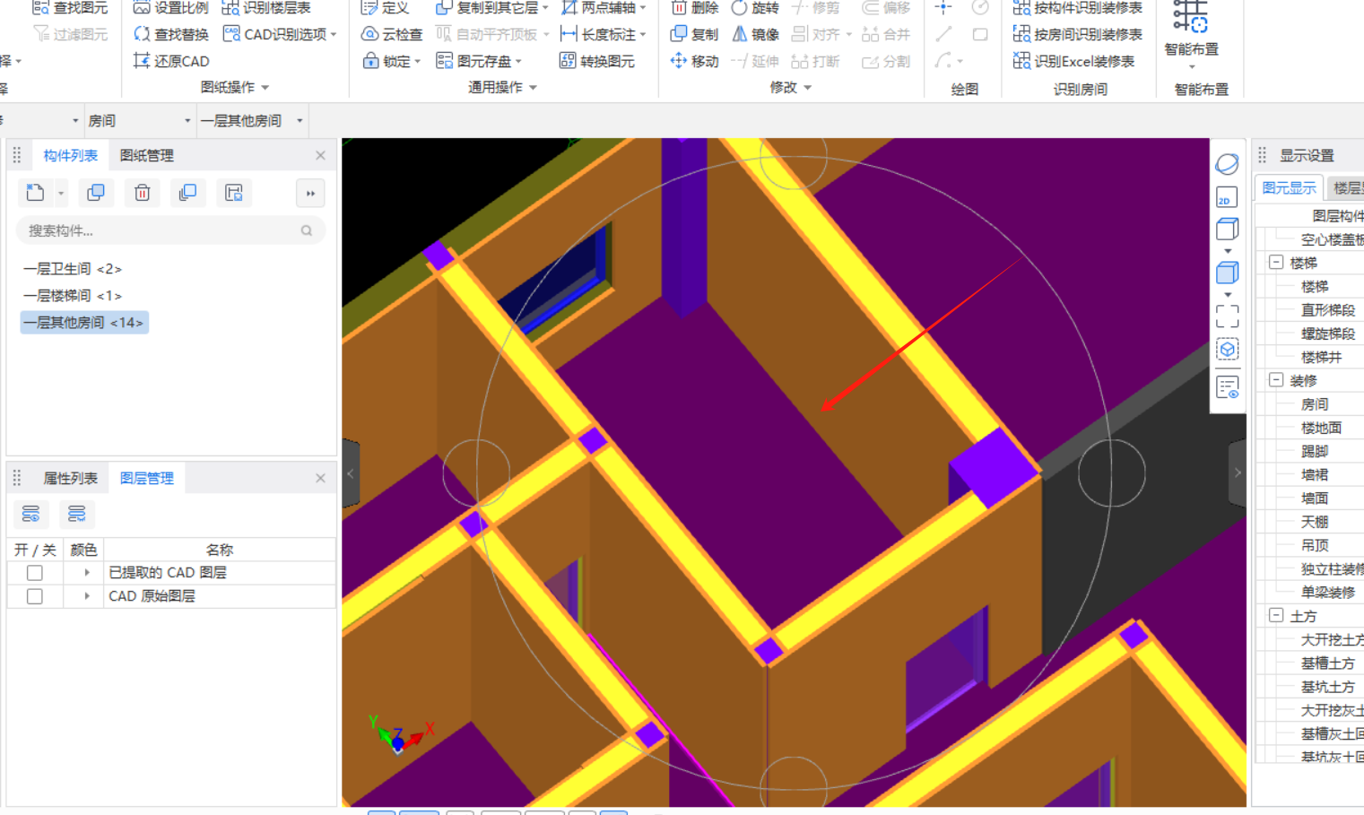Click the 删除 tool
The width and height of the screenshot is (1364, 815).
click(694, 8)
